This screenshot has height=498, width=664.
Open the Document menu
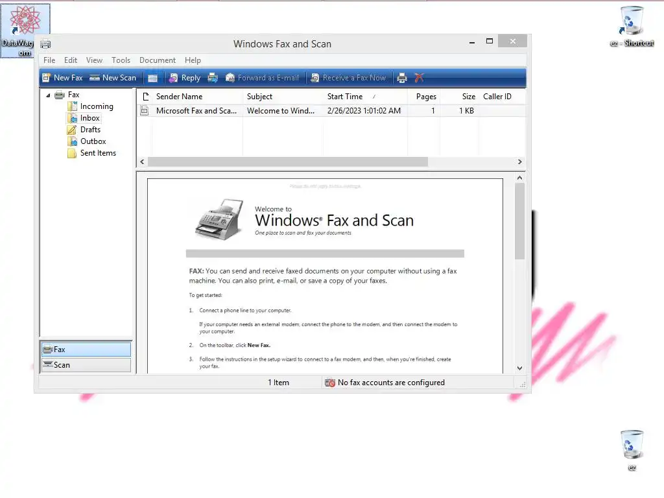click(x=157, y=60)
